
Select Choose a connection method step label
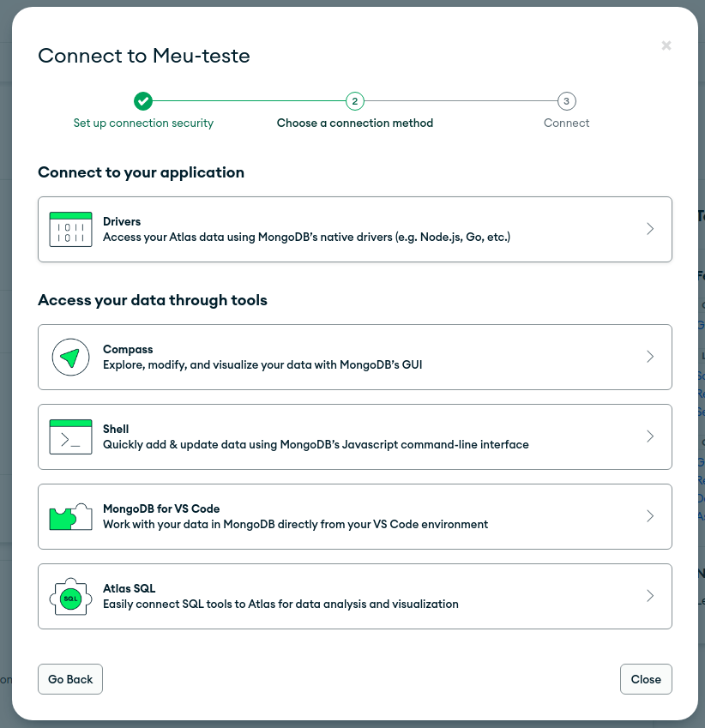[x=355, y=123]
